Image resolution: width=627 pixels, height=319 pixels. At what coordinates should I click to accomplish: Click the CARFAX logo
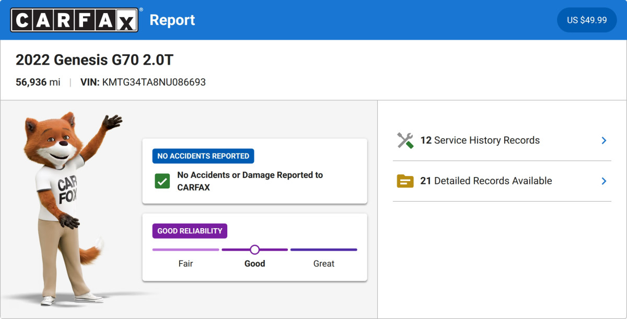click(x=75, y=20)
